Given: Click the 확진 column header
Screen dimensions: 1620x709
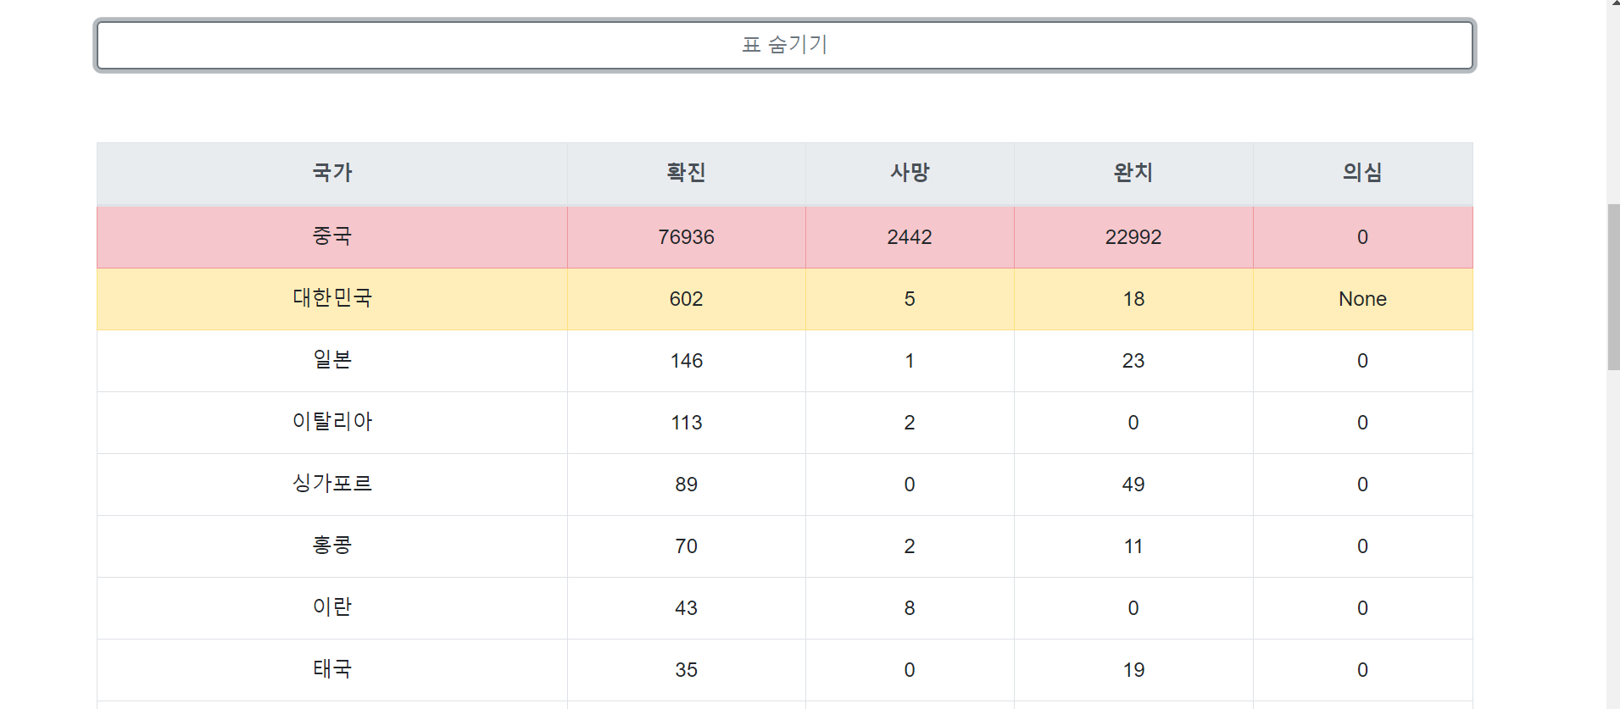Looking at the screenshot, I should click(x=687, y=174).
